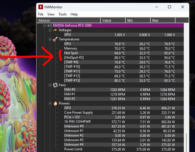This screenshot has height=152, width=195.
Task: Maximize the HWMonitor window
Action: pyautogui.click(x=169, y=7)
